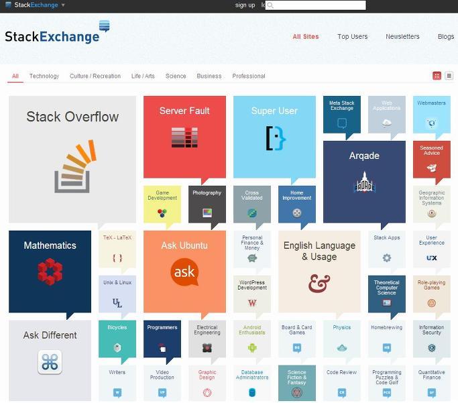Open the Bicycles tile
The height and width of the screenshot is (403, 458).
tap(117, 339)
